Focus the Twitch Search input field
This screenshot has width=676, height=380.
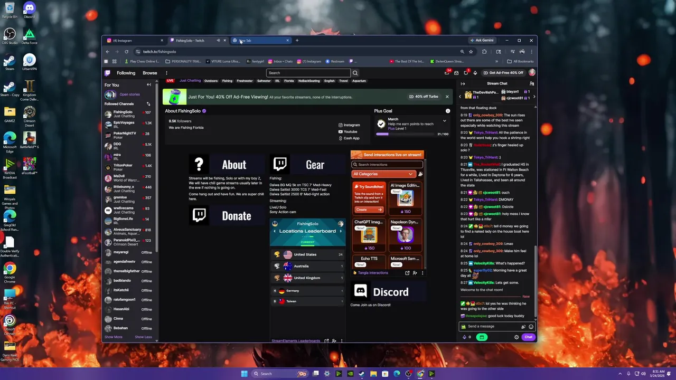coord(308,73)
